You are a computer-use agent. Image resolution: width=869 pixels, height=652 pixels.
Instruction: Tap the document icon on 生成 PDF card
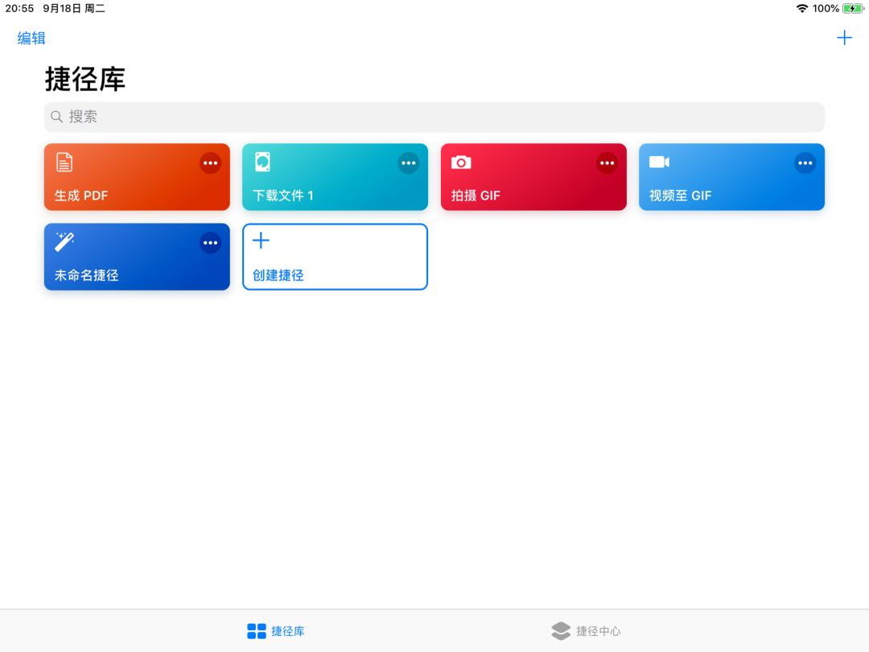64,162
